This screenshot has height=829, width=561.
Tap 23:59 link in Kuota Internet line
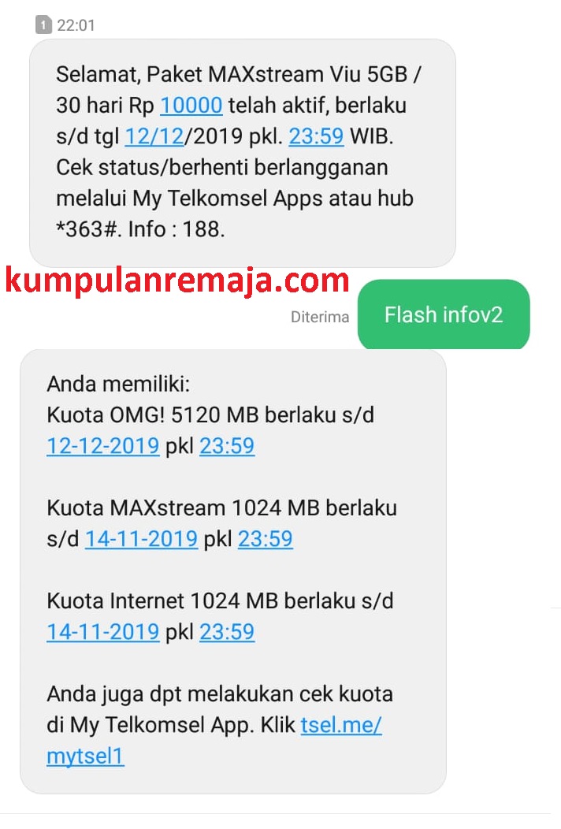[227, 632]
